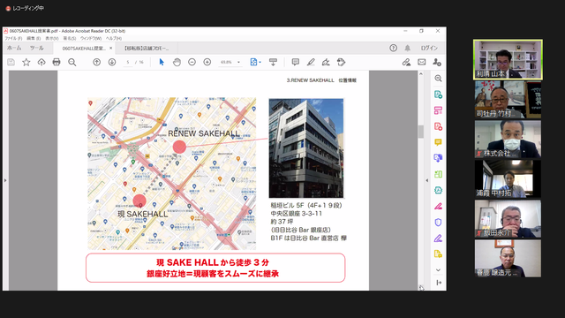Open the 表示 menu
Image resolution: width=565 pixels, height=318 pixels.
[52, 38]
